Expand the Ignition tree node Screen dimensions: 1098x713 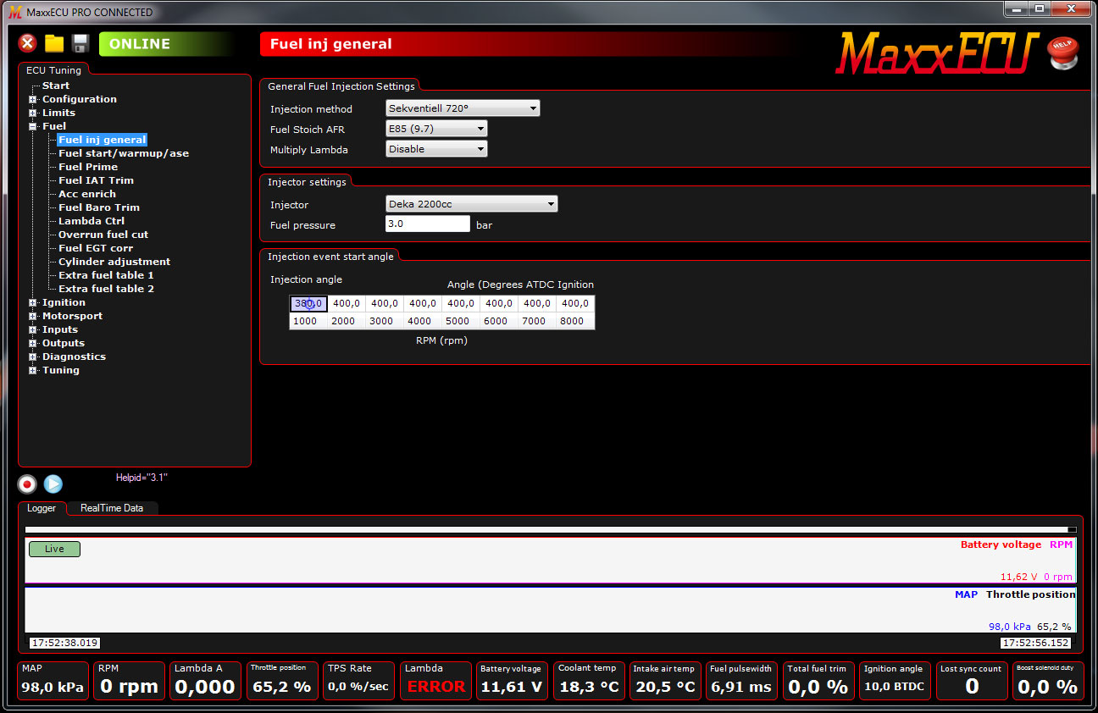(x=33, y=302)
